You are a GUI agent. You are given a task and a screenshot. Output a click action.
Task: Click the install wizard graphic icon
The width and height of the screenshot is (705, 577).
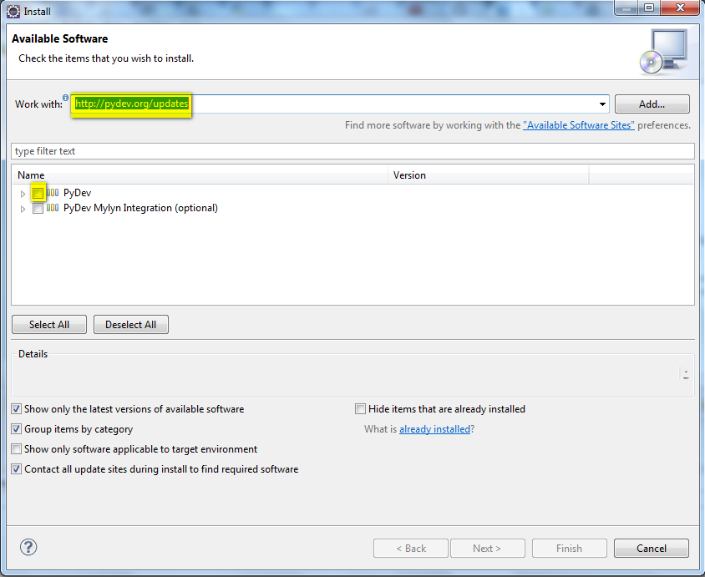(x=666, y=52)
